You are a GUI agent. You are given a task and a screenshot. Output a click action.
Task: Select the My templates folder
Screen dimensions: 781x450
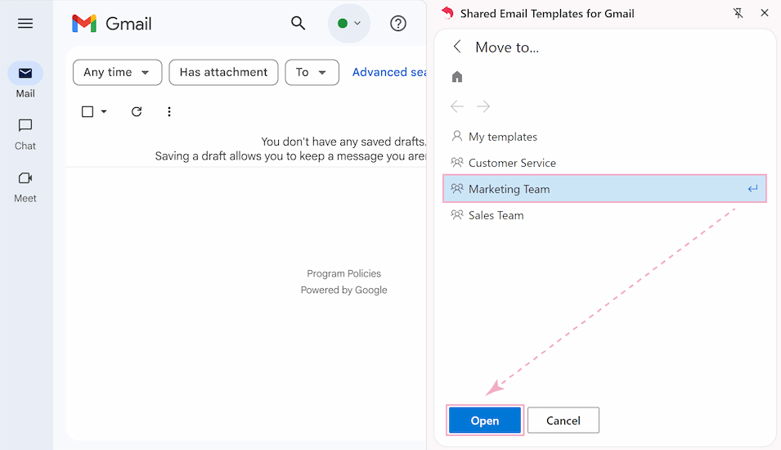point(604,137)
